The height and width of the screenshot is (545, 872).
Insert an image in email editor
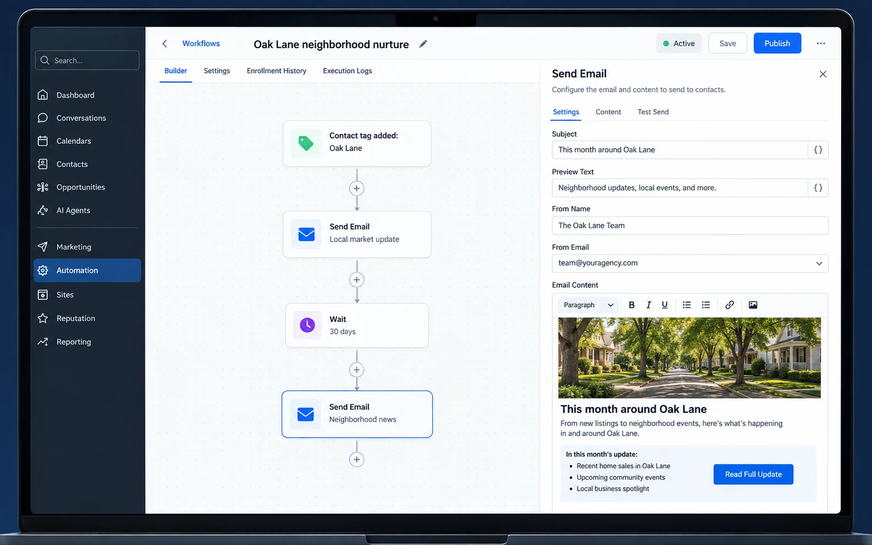coord(753,305)
